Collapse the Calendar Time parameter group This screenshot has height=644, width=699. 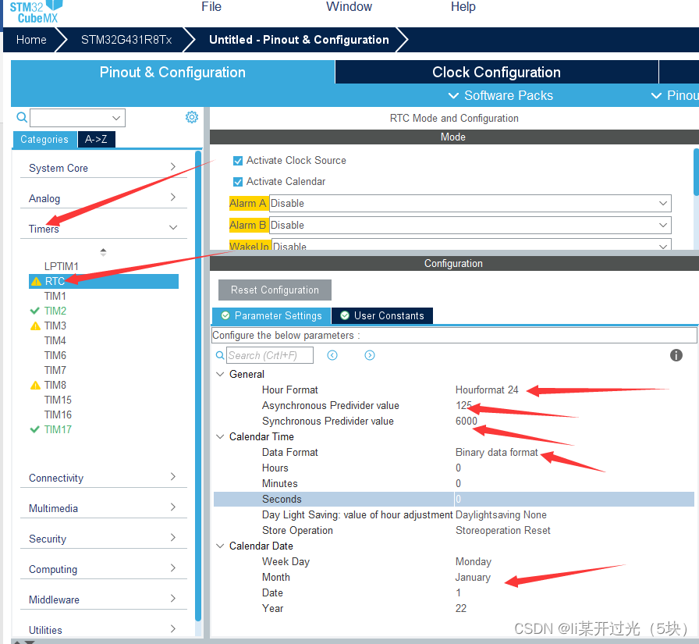(x=220, y=436)
